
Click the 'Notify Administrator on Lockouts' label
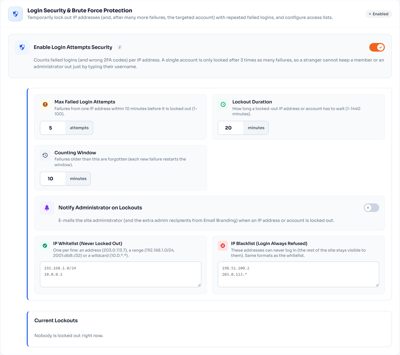tap(100, 208)
